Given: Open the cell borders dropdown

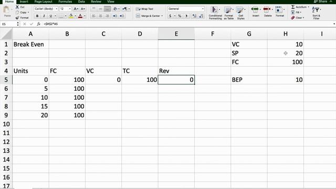Looking at the screenshot, I should (66, 16).
